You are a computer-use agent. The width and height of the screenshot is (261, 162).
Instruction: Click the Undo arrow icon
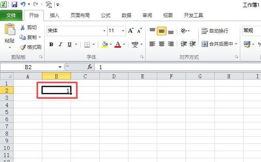coord(23,4)
